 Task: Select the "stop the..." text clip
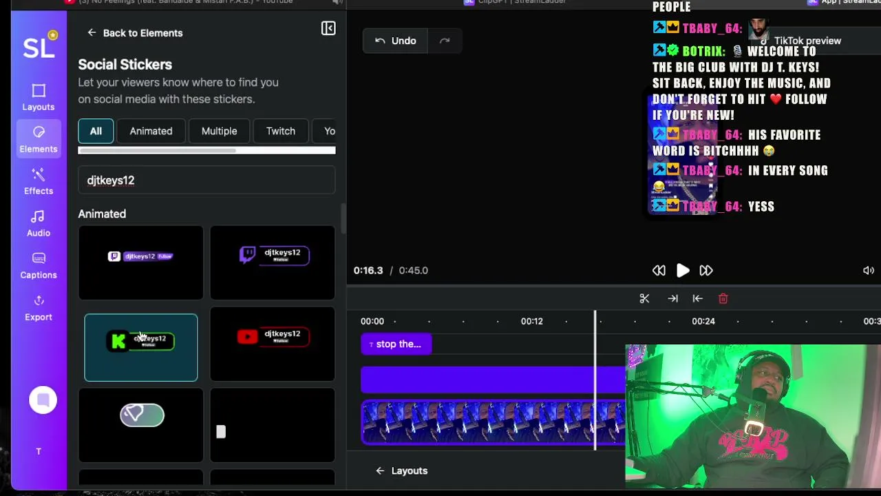pos(396,344)
